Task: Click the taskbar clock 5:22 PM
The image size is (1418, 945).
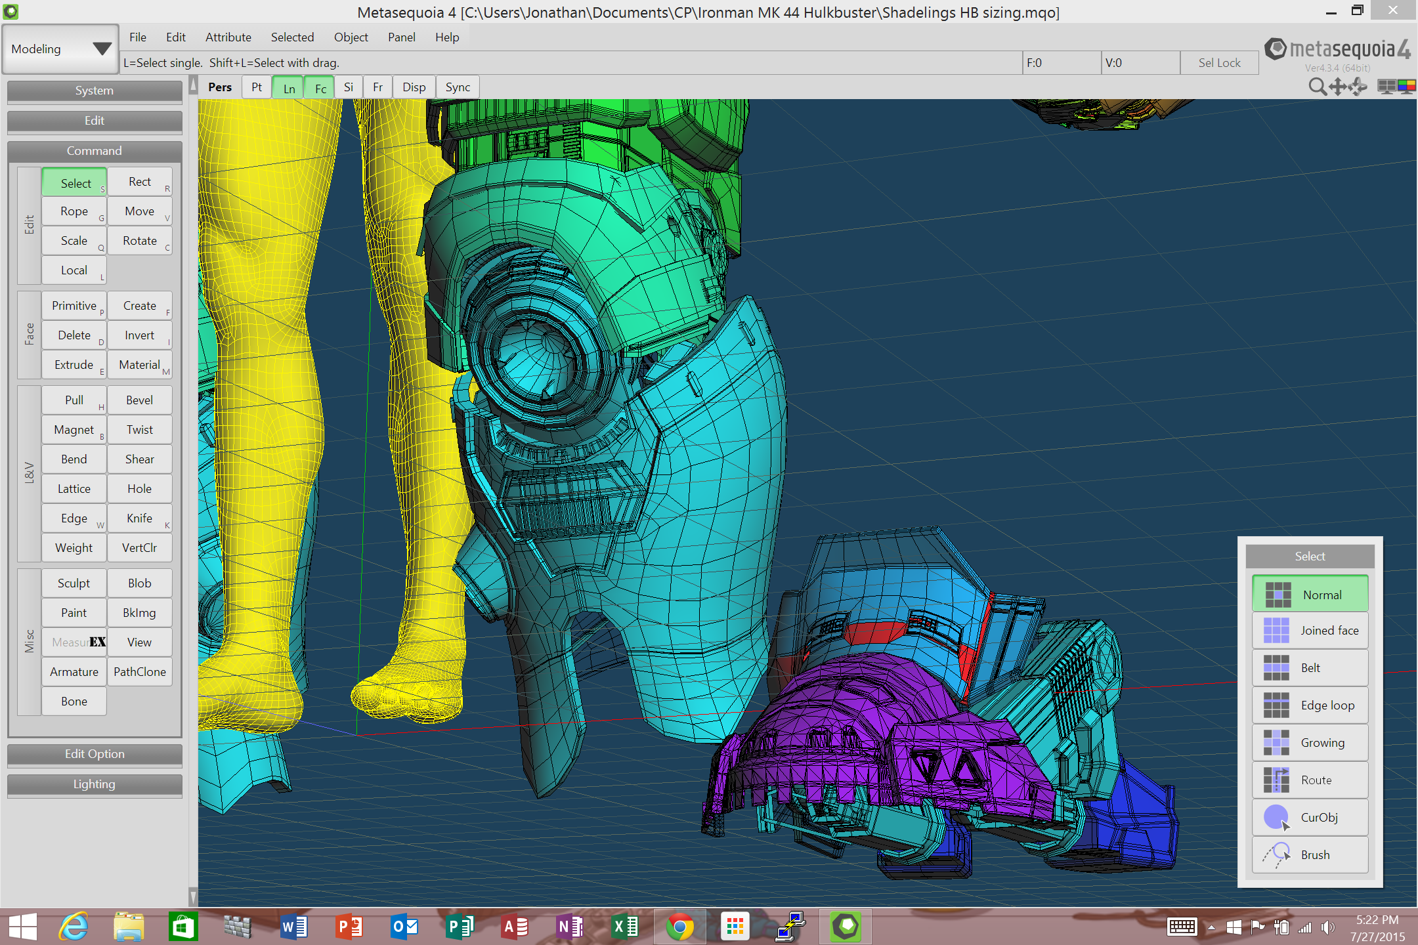Action: pos(1377,920)
